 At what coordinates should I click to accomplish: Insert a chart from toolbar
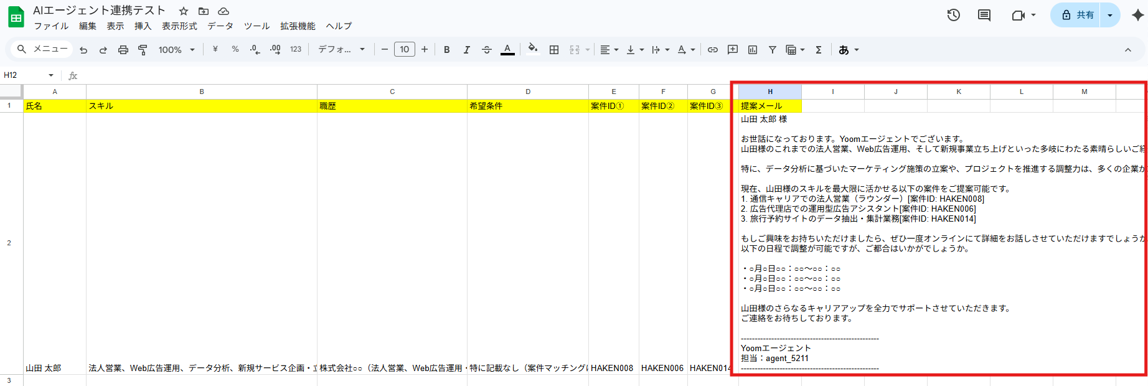pos(753,50)
